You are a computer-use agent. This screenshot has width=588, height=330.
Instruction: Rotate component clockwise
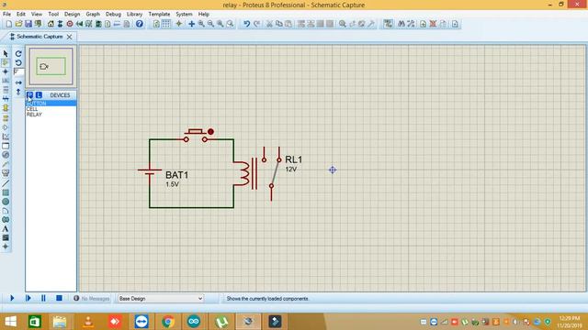(x=18, y=53)
